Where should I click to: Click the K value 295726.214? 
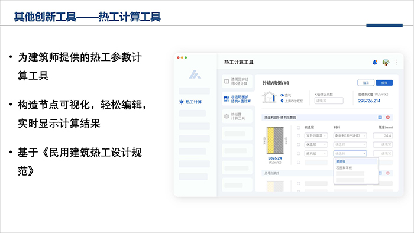click(x=369, y=101)
